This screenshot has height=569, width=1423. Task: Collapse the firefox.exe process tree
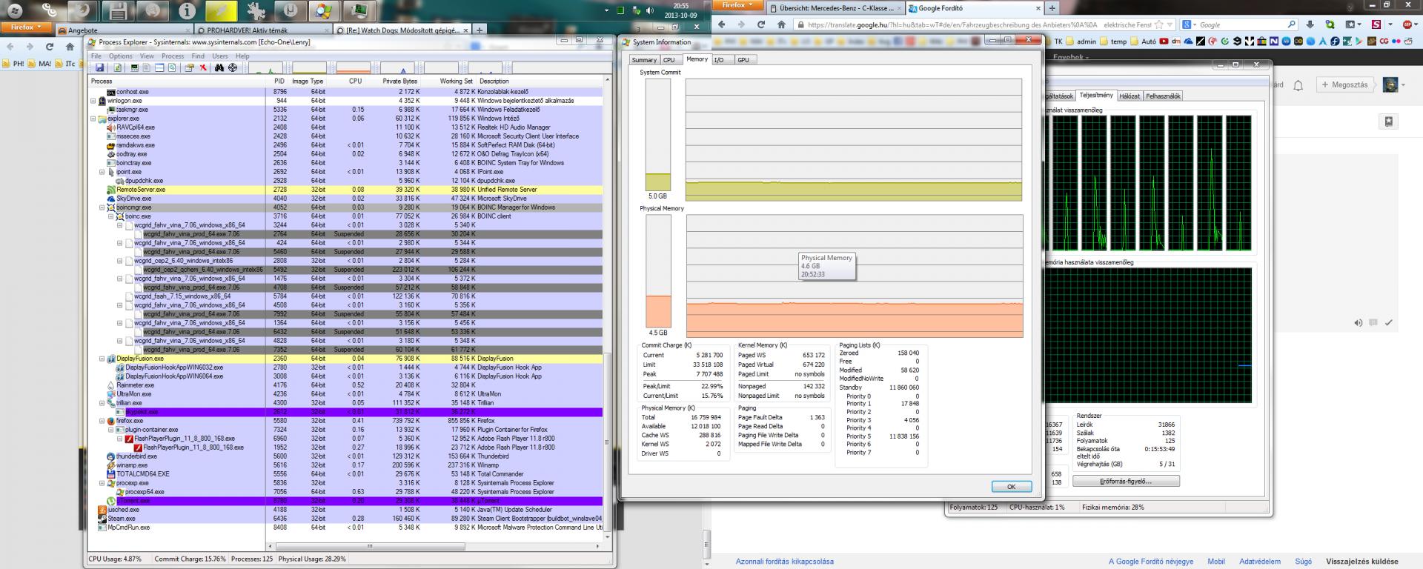click(102, 421)
